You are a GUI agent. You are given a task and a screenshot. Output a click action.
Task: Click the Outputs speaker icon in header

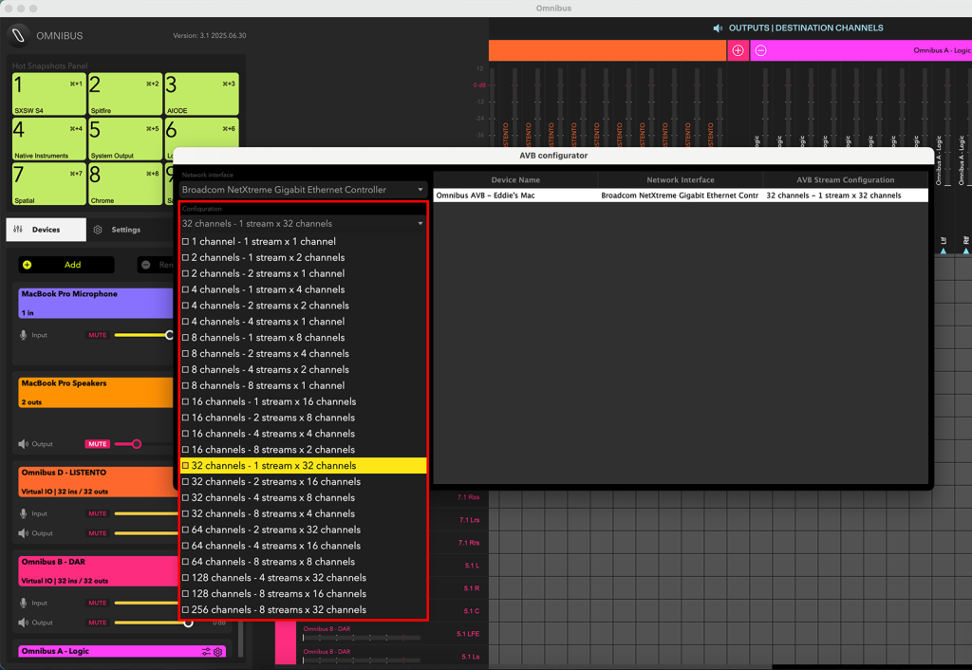tap(718, 28)
